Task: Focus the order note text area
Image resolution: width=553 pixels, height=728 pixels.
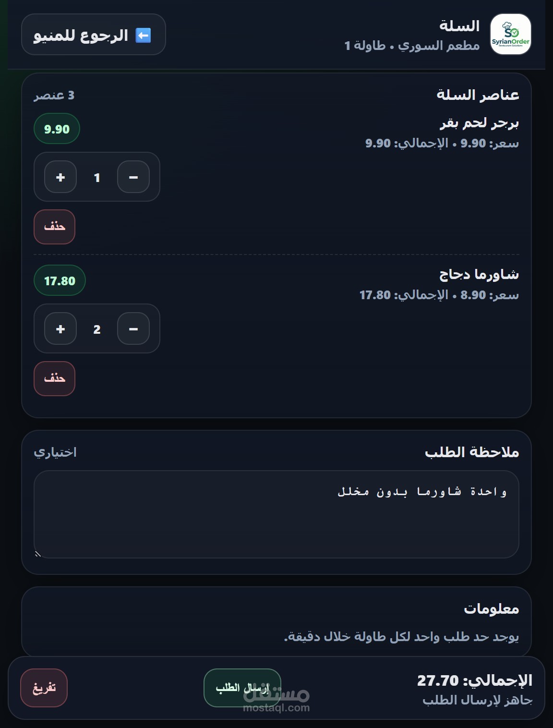Action: pyautogui.click(x=276, y=514)
